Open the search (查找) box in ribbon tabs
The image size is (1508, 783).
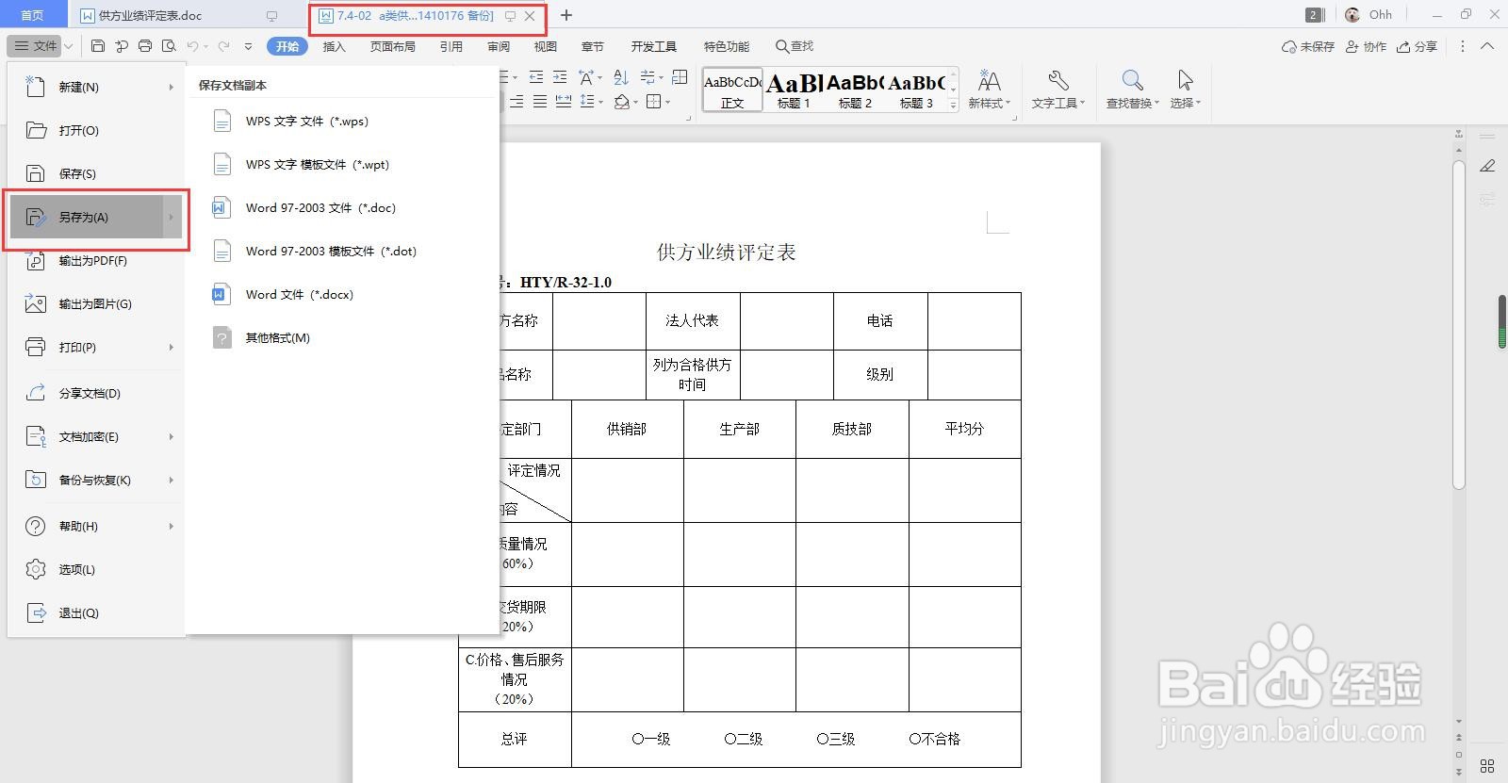point(795,46)
